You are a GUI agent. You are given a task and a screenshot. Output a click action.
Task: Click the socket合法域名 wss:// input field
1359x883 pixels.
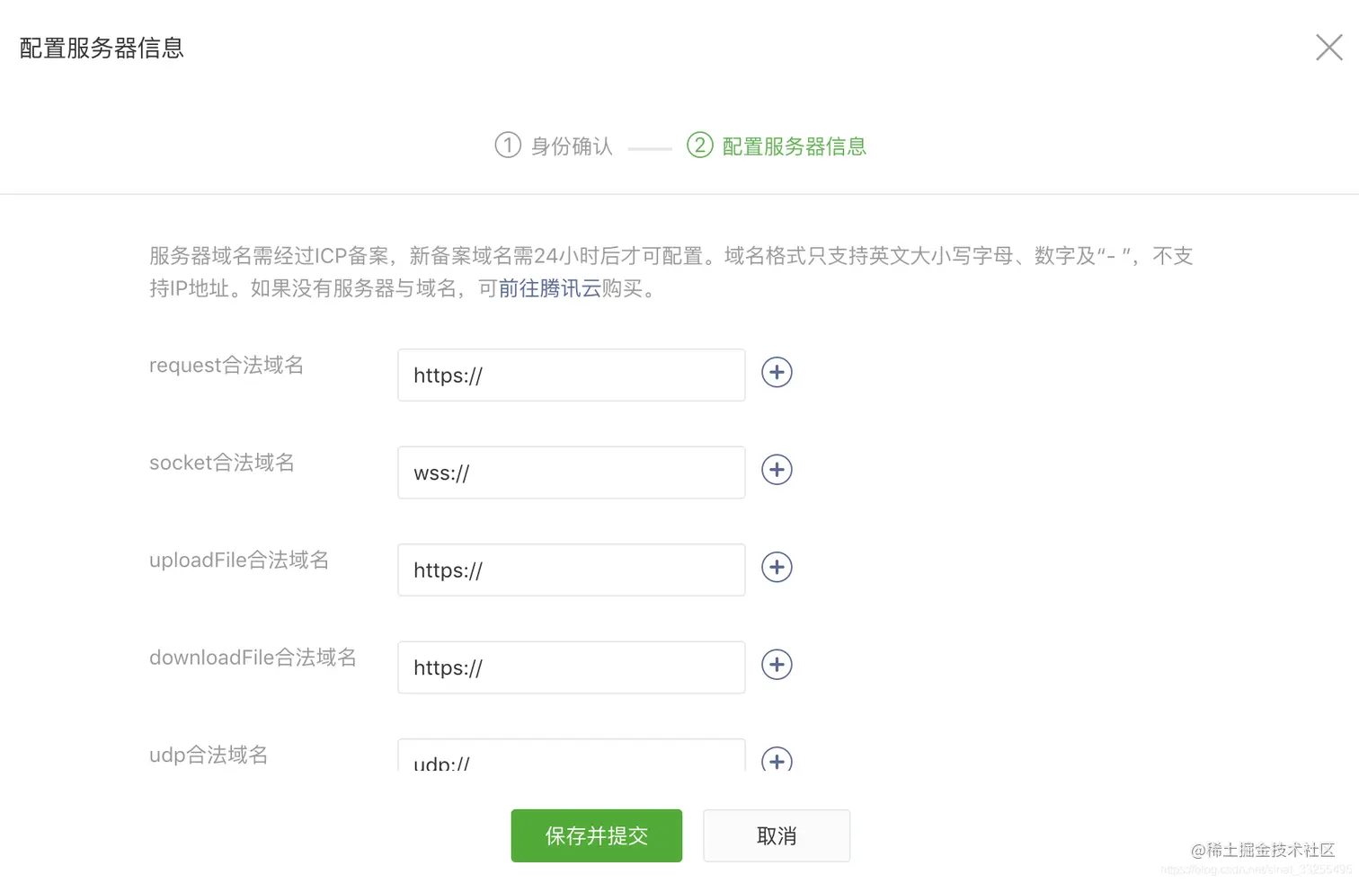point(571,472)
